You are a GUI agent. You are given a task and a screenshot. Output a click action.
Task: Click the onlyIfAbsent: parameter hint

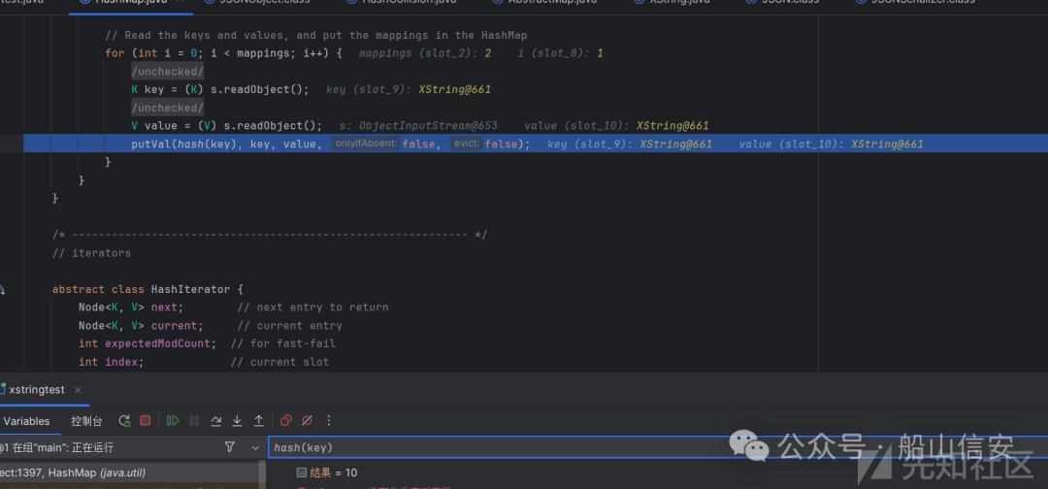[x=366, y=143]
